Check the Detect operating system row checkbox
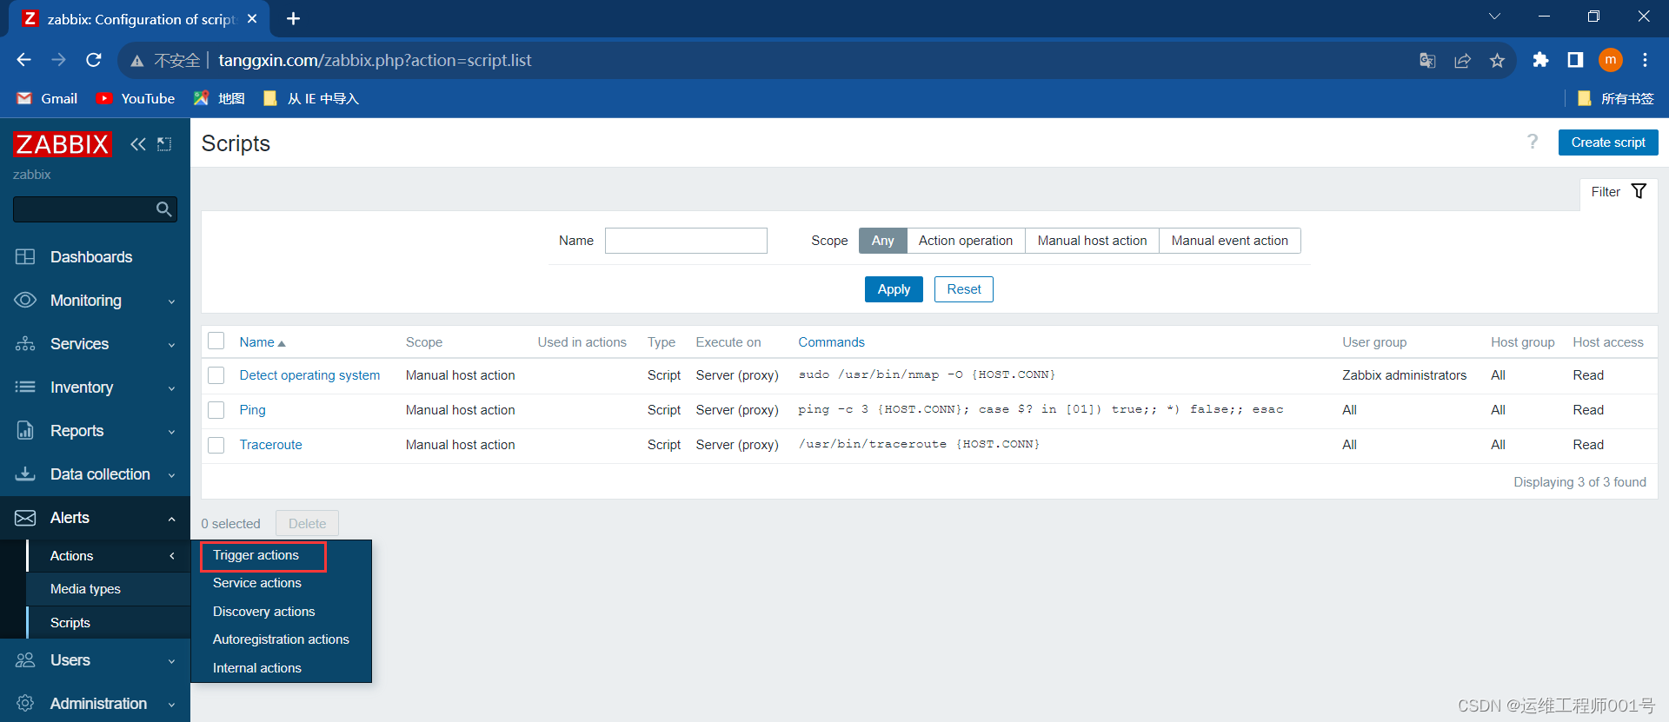Viewport: 1669px width, 722px height. click(x=216, y=375)
